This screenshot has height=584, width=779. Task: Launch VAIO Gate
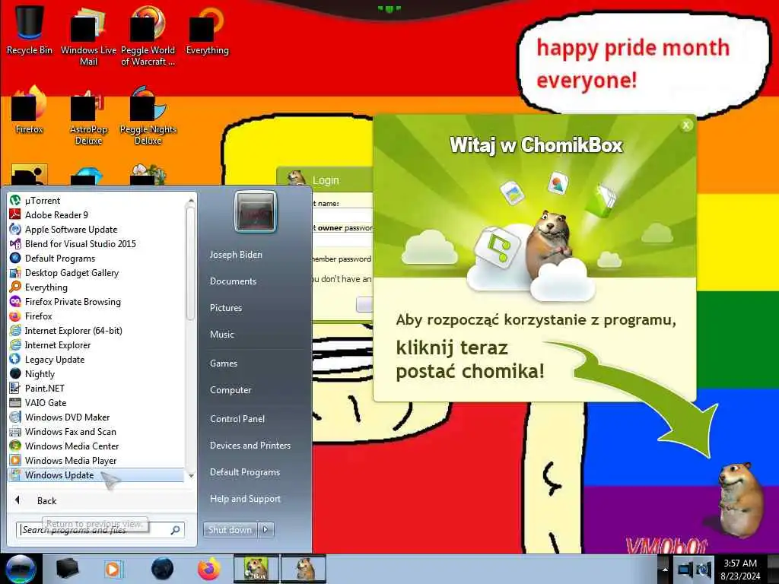click(x=96, y=403)
